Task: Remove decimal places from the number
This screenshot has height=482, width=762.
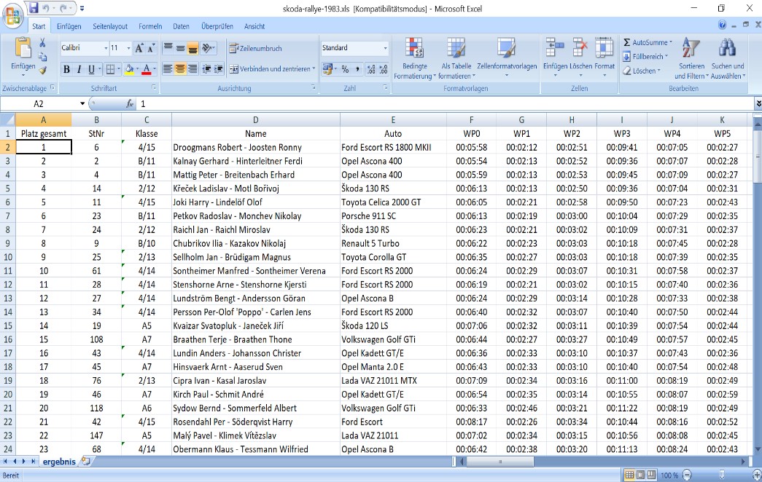Action: coord(384,69)
